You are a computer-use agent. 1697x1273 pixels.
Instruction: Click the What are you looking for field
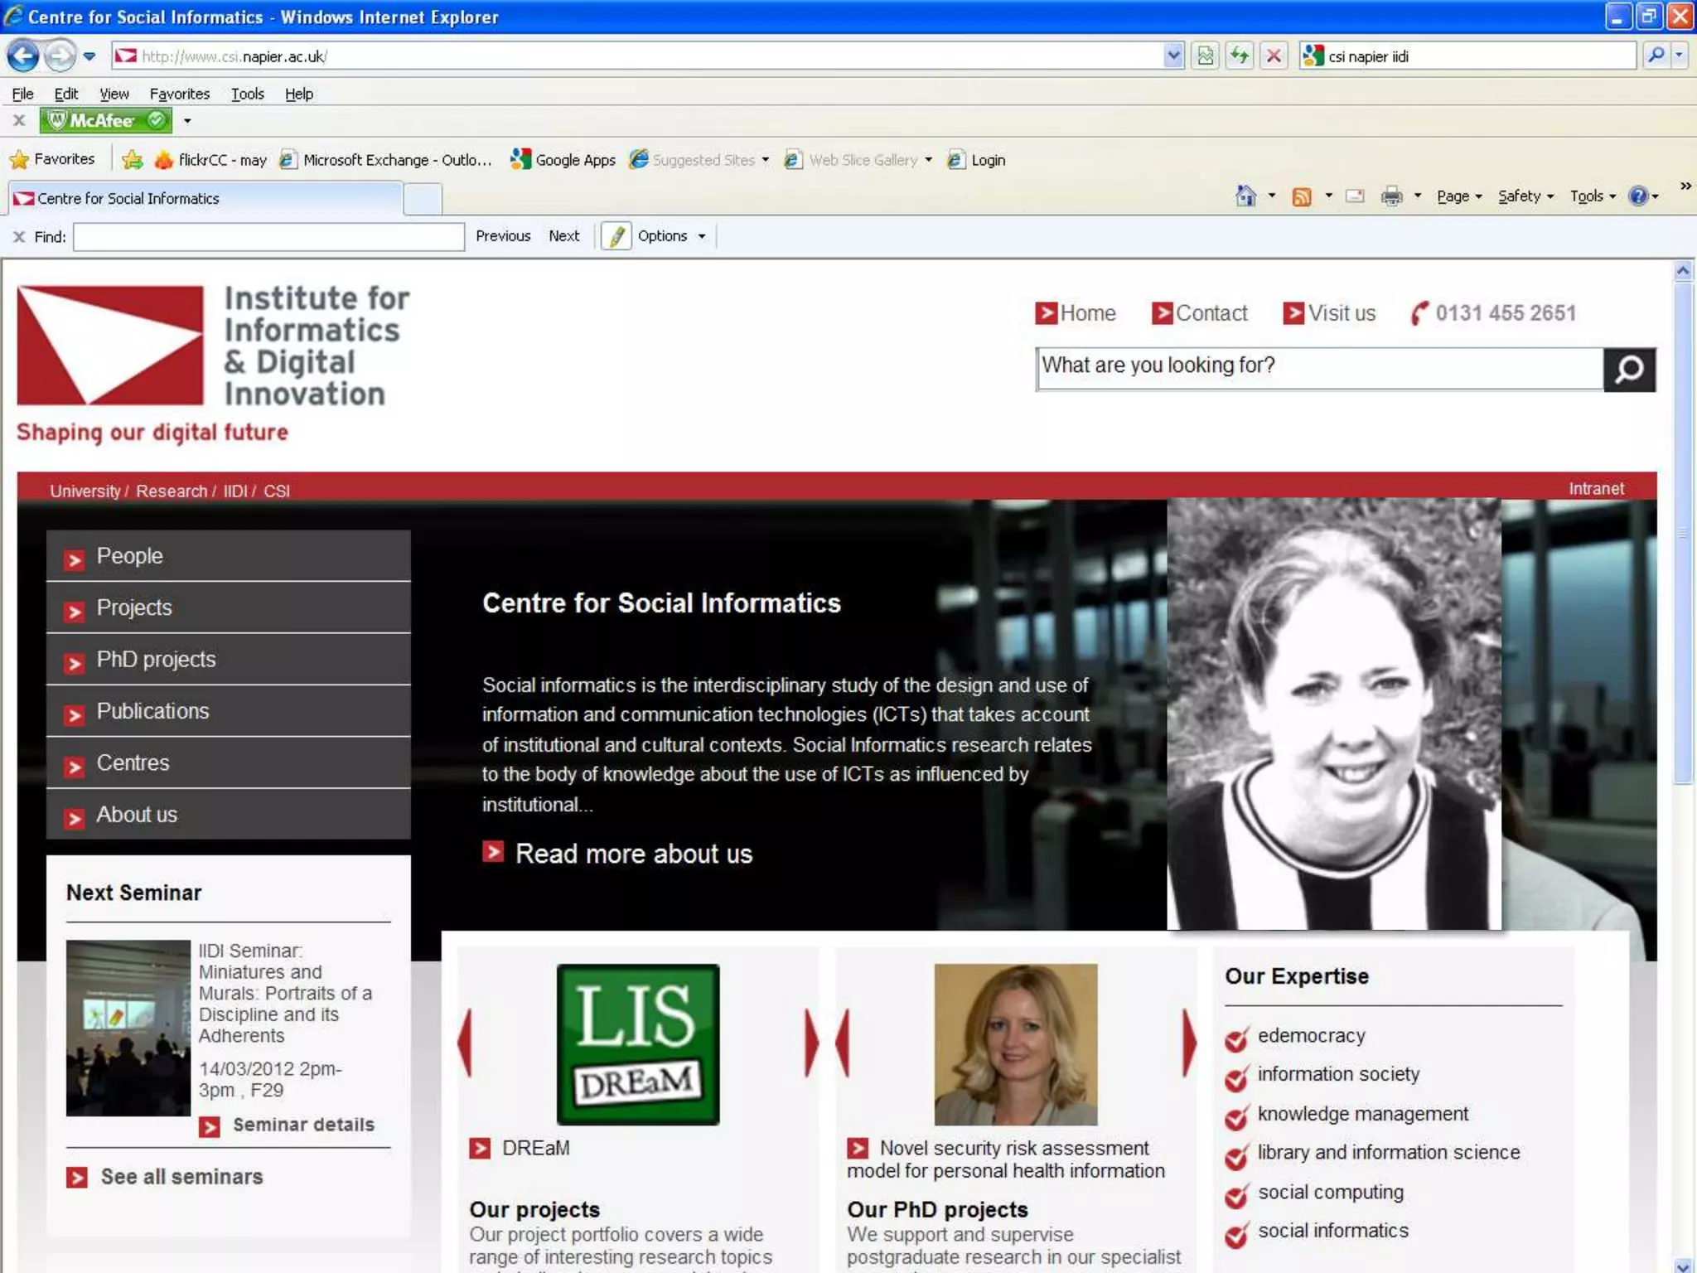pyautogui.click(x=1319, y=366)
